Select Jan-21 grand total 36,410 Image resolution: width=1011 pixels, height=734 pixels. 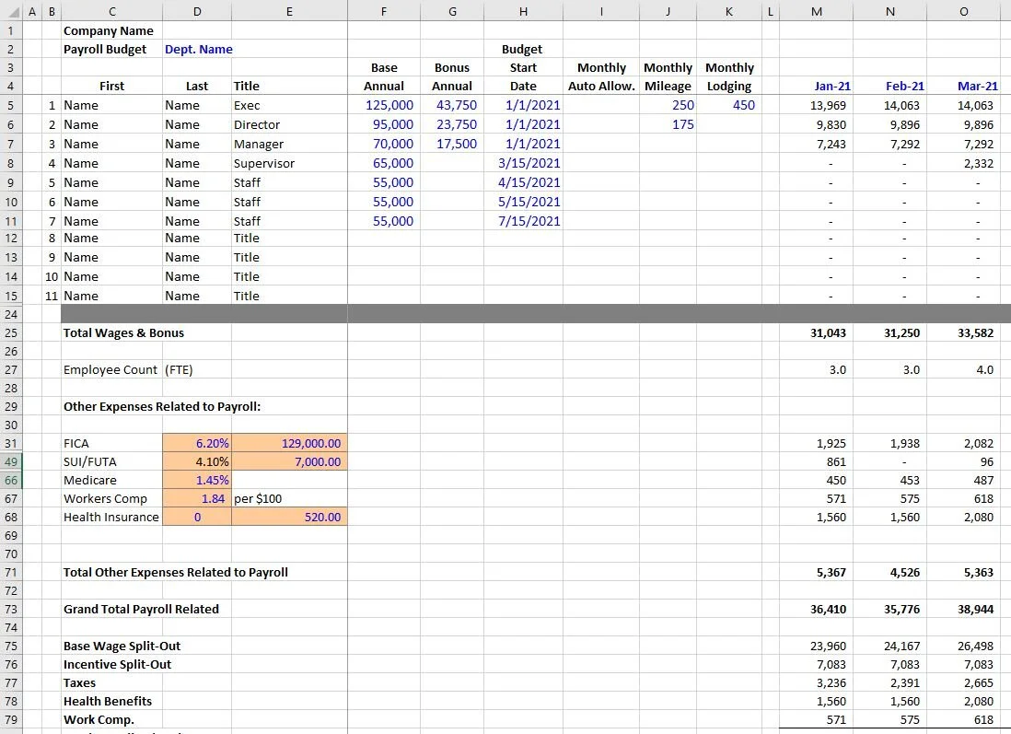click(x=817, y=610)
